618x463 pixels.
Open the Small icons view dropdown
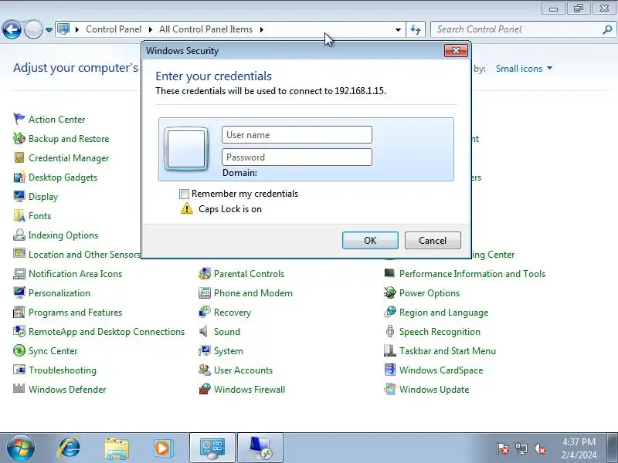point(525,69)
